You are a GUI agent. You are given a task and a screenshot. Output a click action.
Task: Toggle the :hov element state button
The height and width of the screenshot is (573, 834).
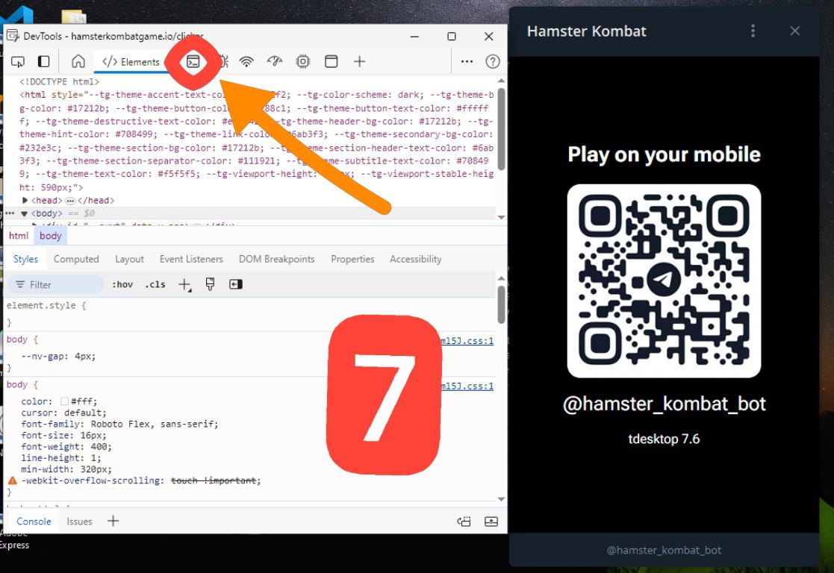[x=122, y=284]
